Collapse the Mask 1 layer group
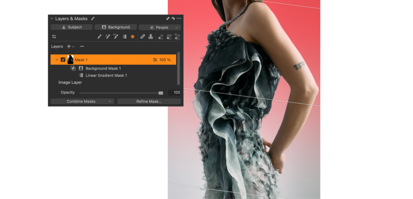This screenshot has height=199, width=413. tap(57, 60)
